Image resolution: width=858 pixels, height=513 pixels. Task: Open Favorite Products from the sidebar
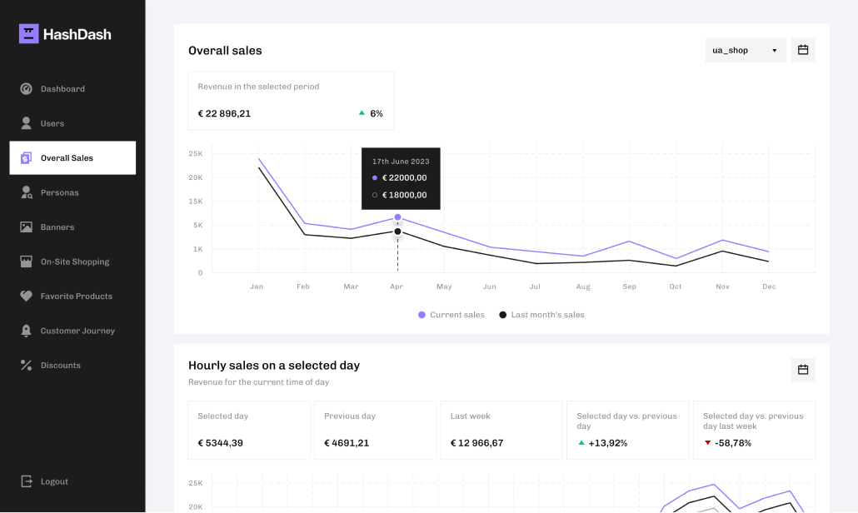tap(27, 296)
